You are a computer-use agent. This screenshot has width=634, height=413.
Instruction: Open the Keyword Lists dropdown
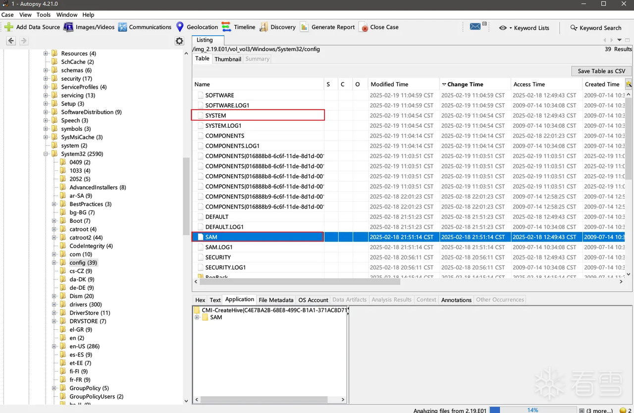coord(524,28)
